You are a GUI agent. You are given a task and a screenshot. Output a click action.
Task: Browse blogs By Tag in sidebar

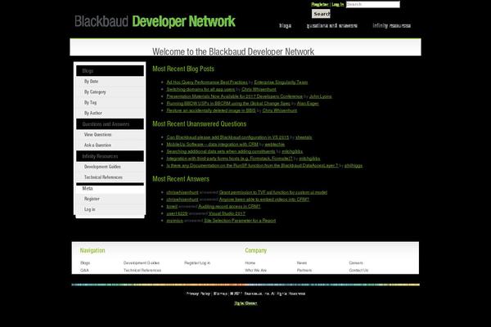[90, 103]
